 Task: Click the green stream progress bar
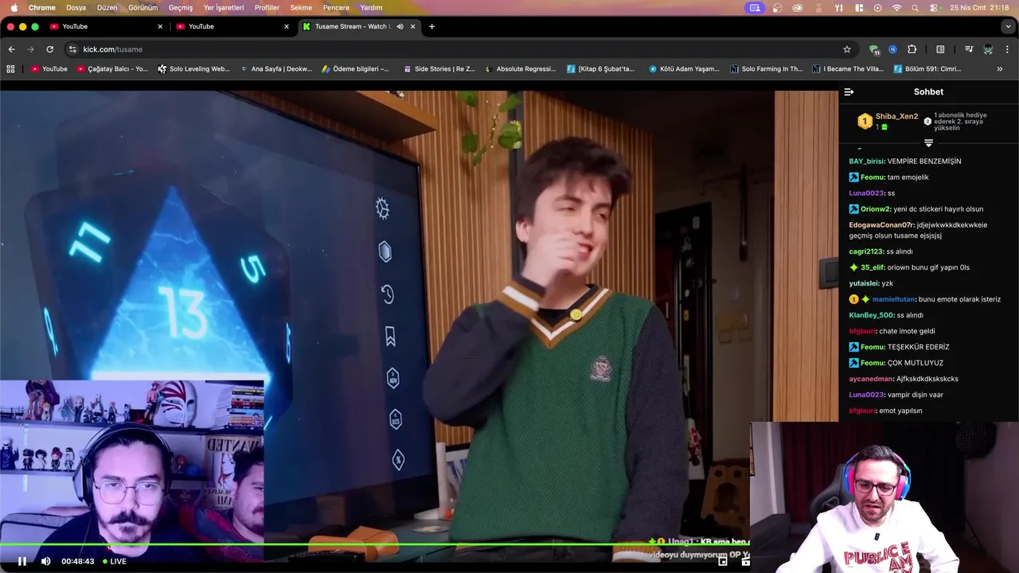point(374,545)
